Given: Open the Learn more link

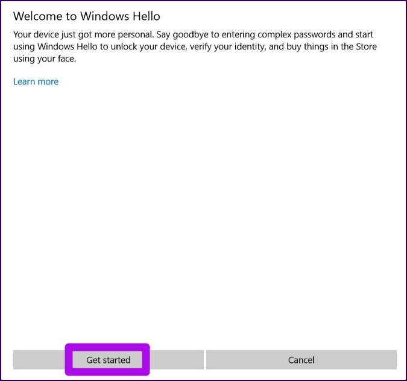Looking at the screenshot, I should pyautogui.click(x=36, y=82).
